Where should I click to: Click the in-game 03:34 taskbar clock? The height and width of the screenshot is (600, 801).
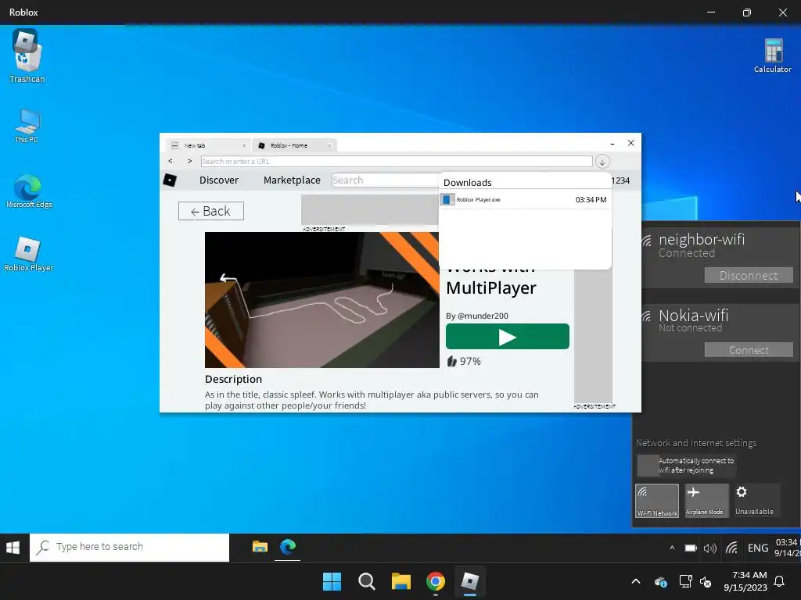coord(787,548)
